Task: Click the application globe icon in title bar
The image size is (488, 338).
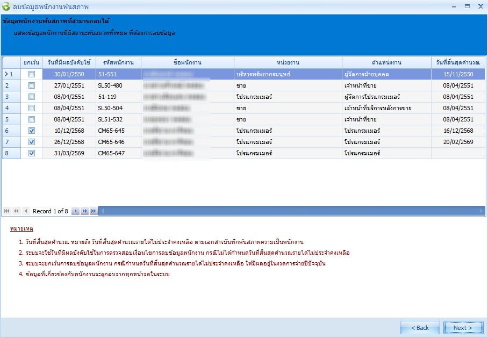Action: click(6, 6)
